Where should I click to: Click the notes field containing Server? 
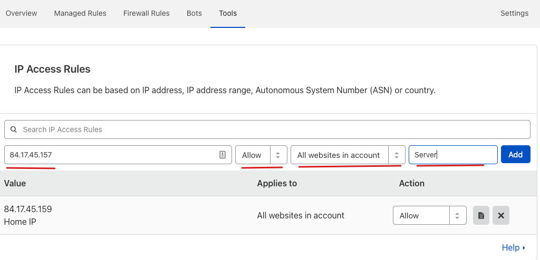452,155
